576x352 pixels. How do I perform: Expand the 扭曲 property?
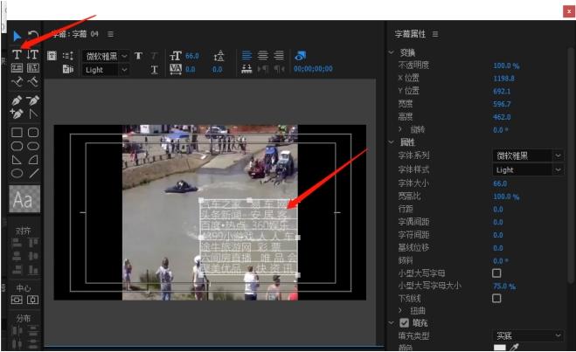pos(400,310)
